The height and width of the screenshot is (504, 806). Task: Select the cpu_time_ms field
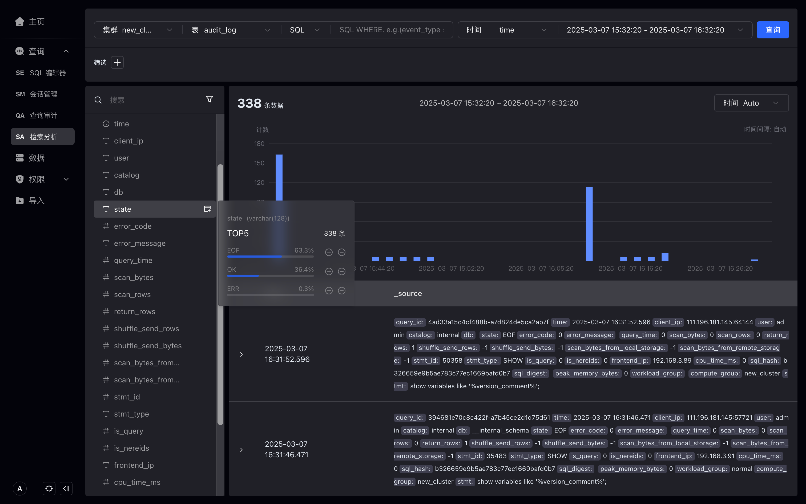[155, 482]
